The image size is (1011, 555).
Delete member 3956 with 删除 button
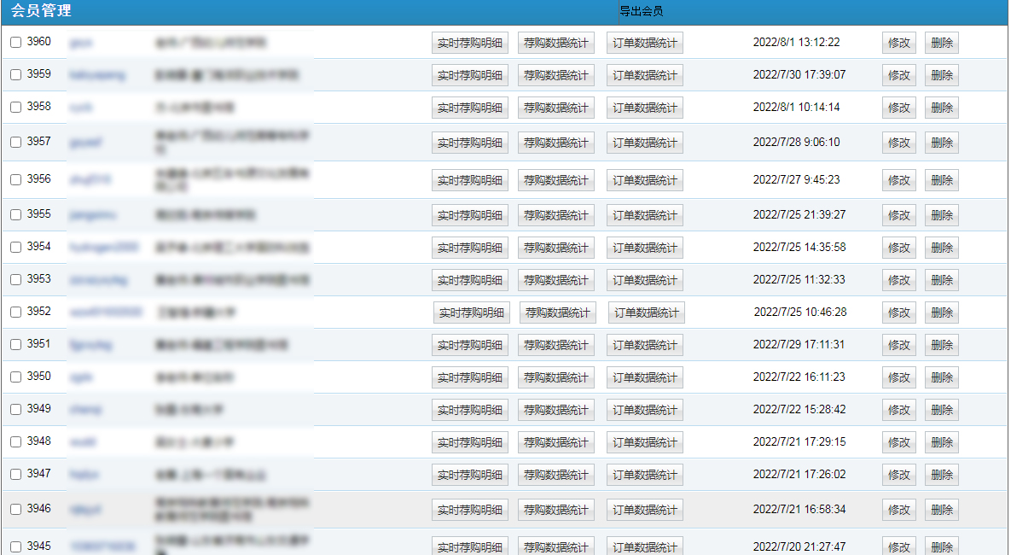coord(941,180)
